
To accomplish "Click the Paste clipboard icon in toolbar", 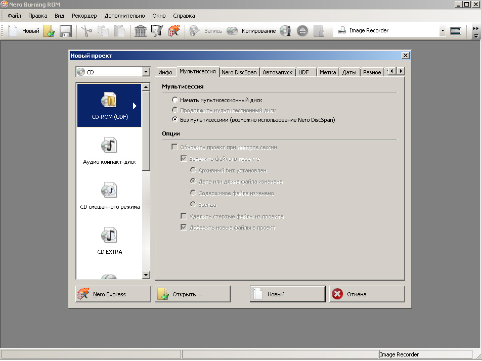I will (119, 31).
